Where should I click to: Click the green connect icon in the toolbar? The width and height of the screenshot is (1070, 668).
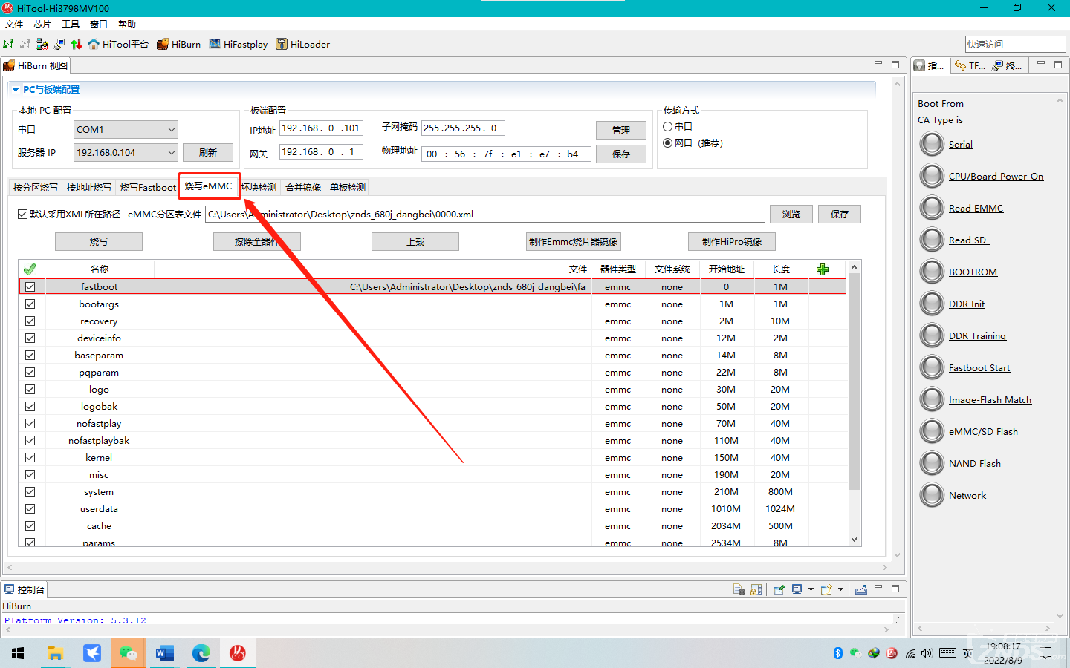8,44
